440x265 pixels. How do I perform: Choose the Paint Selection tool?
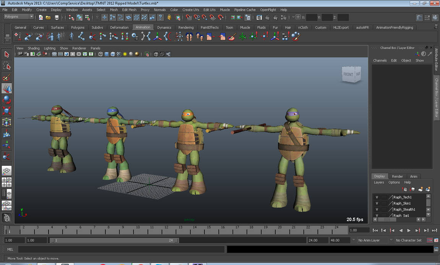coord(6,77)
